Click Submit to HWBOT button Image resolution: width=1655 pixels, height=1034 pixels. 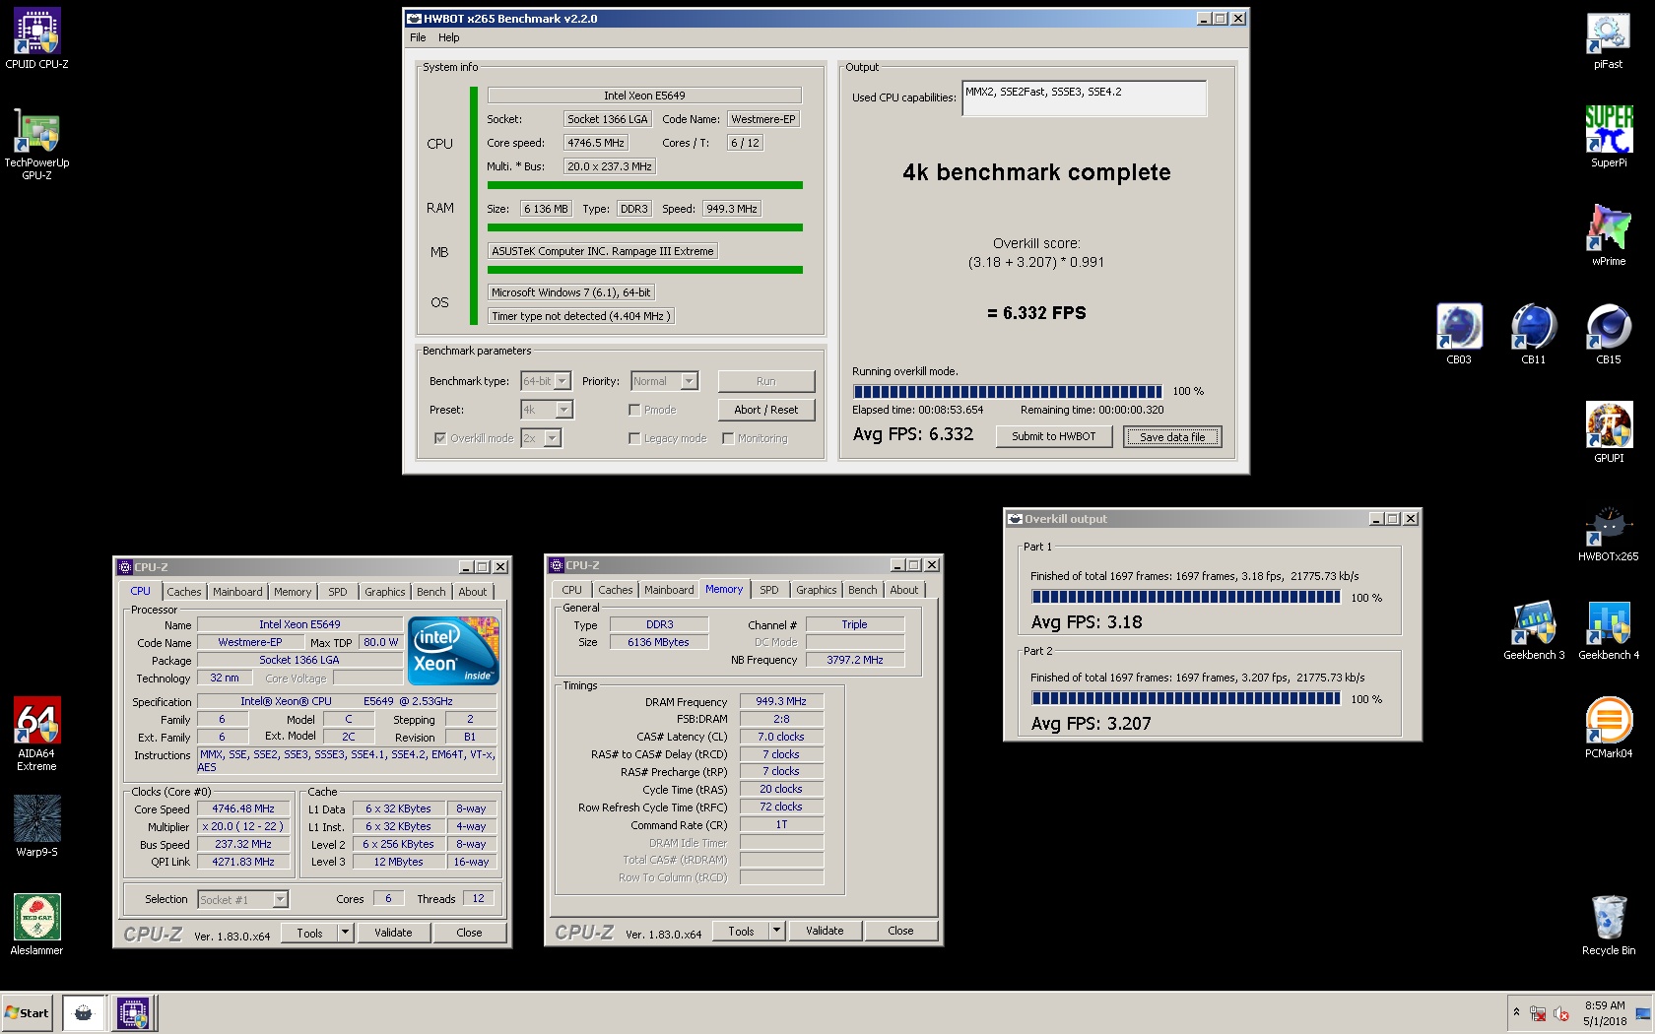[x=1053, y=436]
